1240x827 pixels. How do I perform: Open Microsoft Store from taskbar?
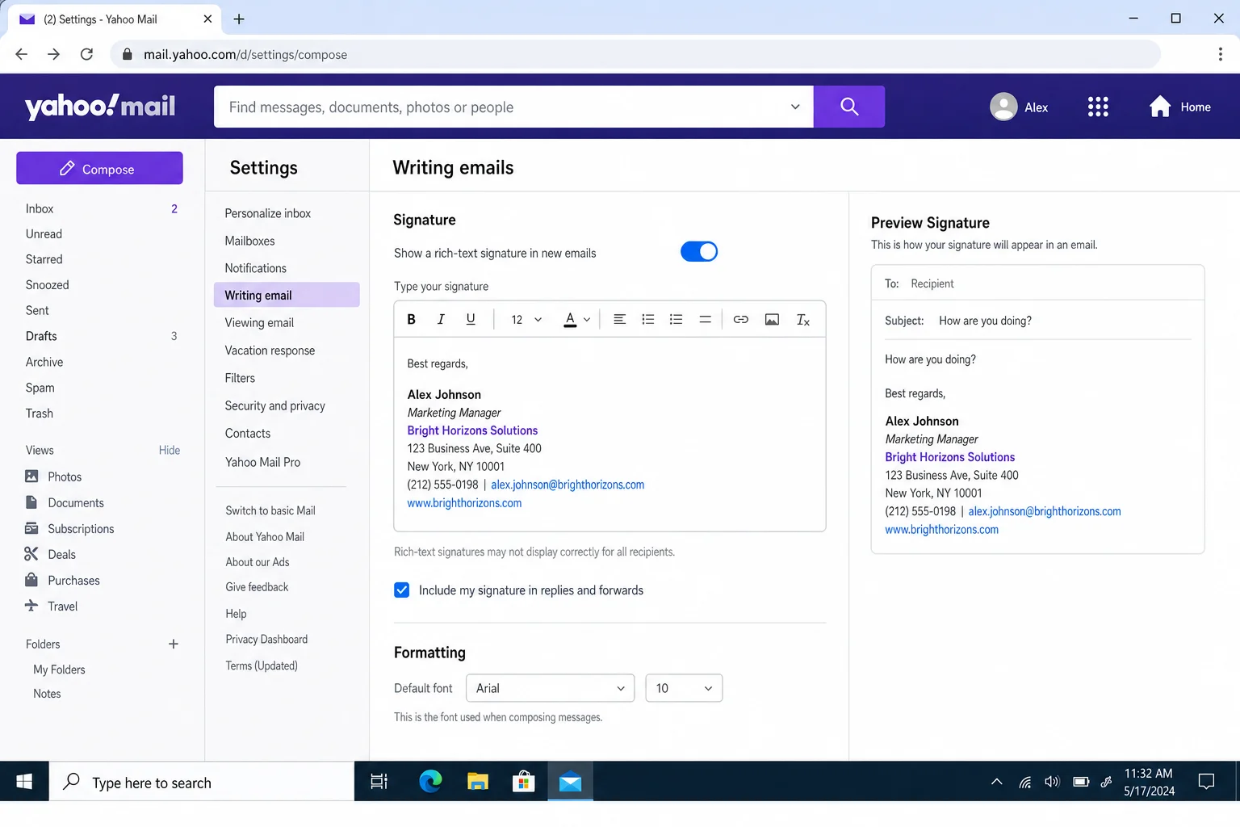[x=524, y=781]
